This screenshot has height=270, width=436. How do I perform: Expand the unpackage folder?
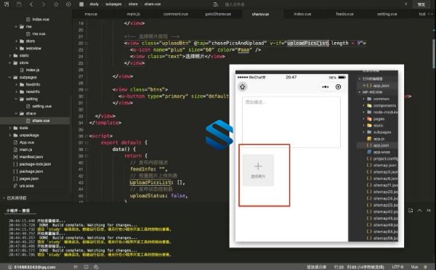[10, 135]
